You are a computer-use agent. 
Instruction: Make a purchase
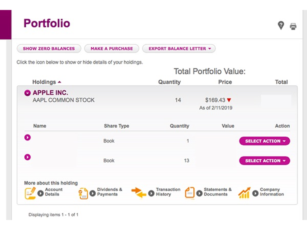coord(112,49)
